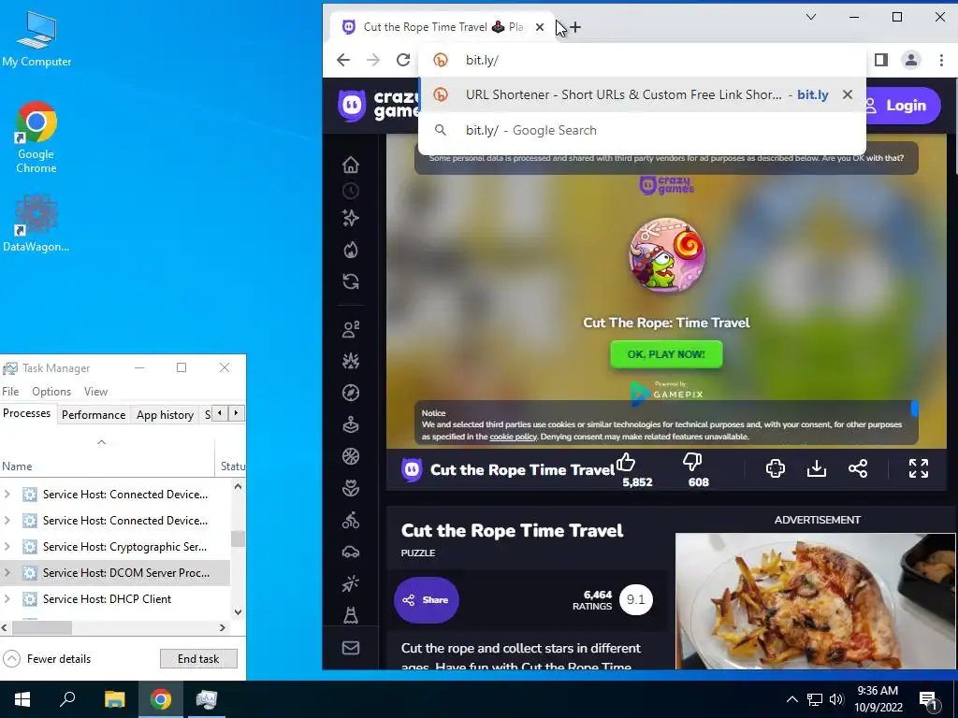
Task: Open Multiplayer people icon in sidebar
Action: click(351, 330)
